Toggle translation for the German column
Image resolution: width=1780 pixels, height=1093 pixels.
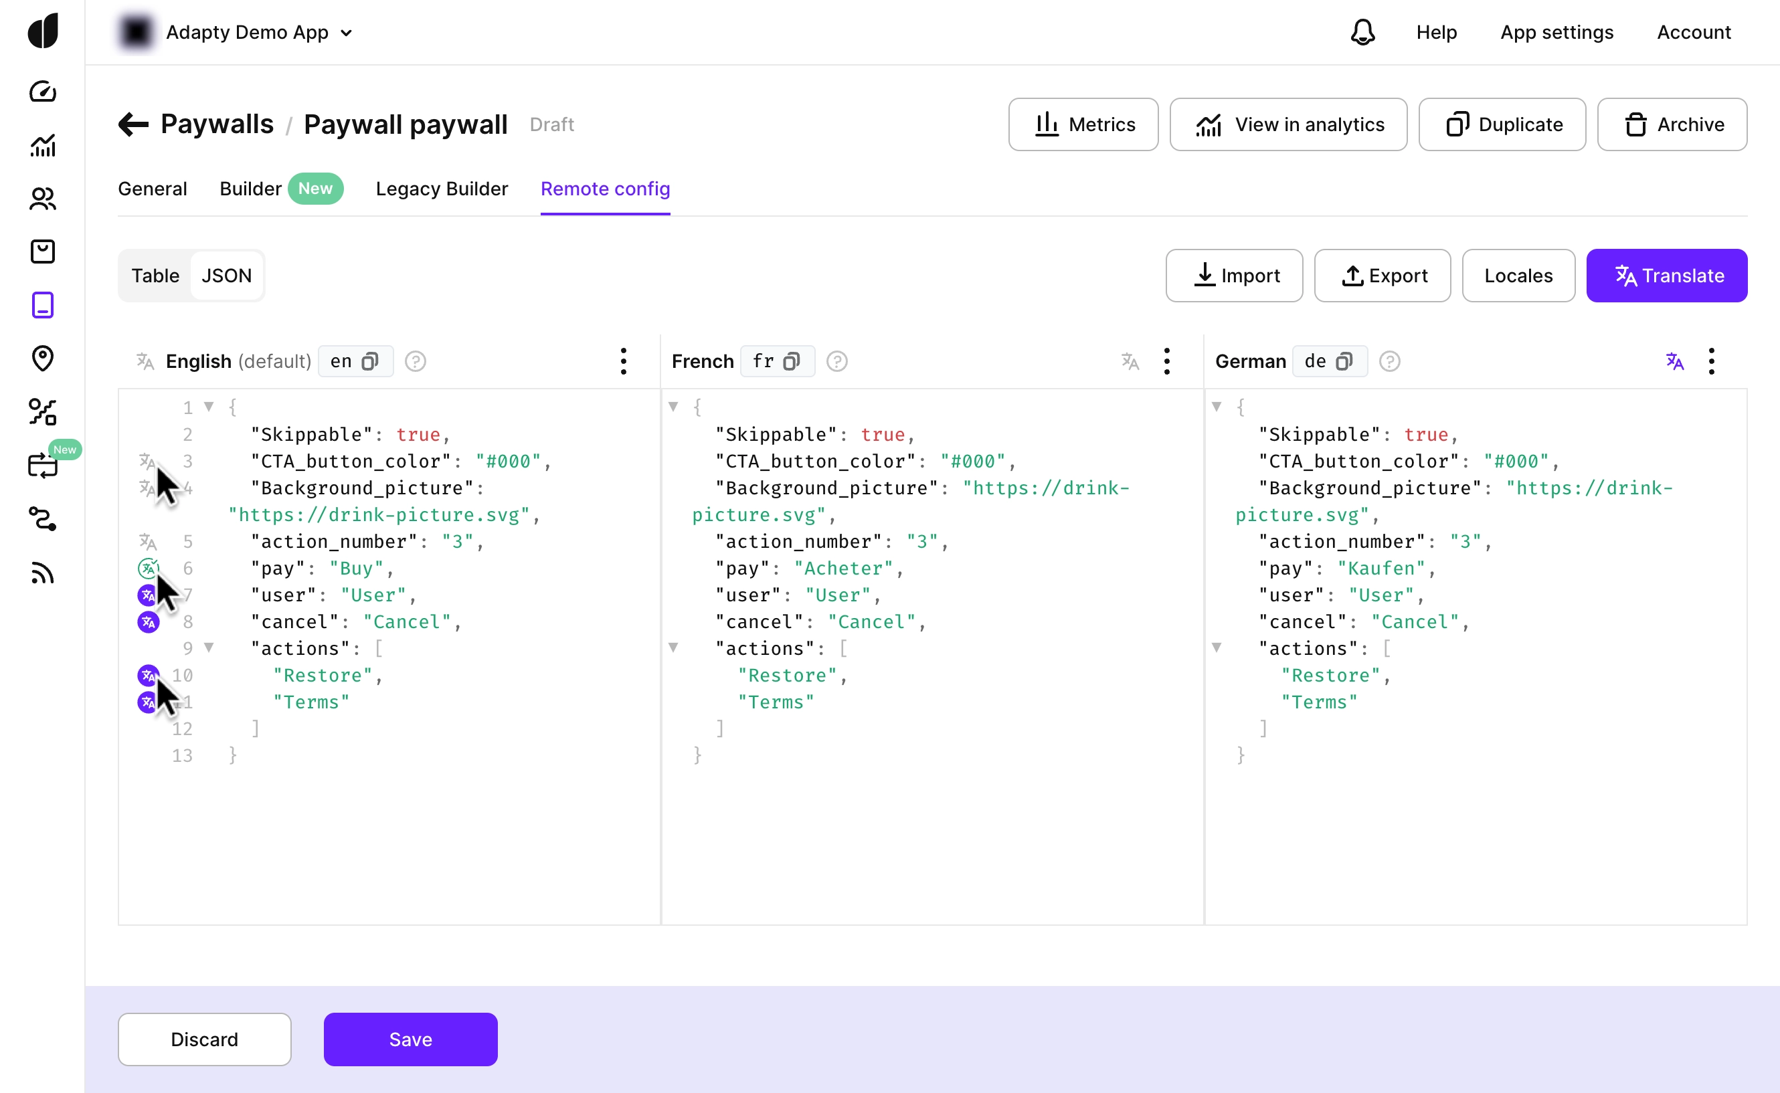(x=1674, y=361)
